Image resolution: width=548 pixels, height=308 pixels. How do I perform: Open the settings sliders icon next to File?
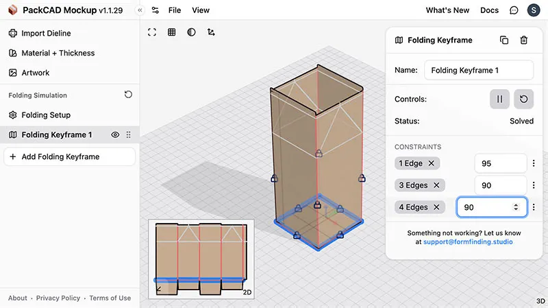coord(155,10)
